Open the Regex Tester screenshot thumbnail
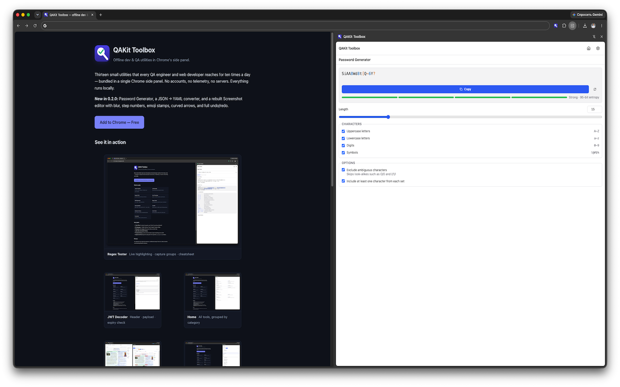620x387 pixels. point(172,200)
